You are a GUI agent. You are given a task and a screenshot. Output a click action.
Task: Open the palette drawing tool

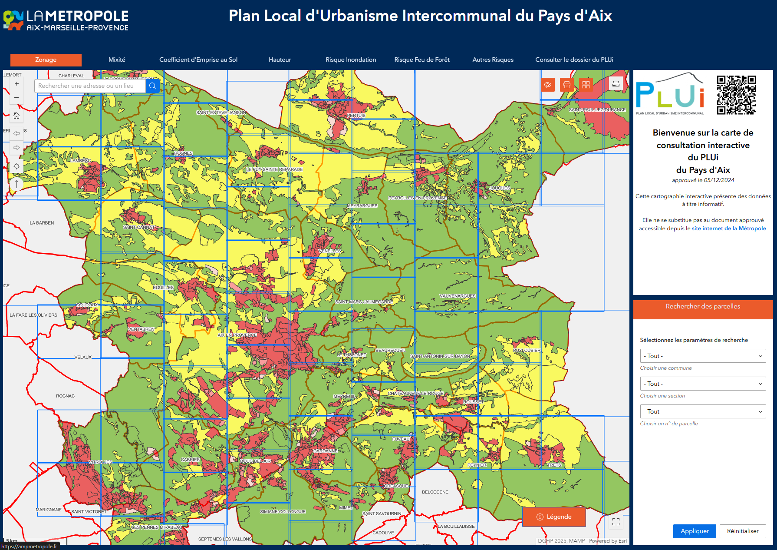548,85
